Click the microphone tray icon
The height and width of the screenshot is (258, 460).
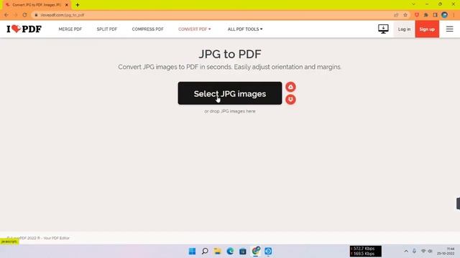pyautogui.click(x=414, y=252)
